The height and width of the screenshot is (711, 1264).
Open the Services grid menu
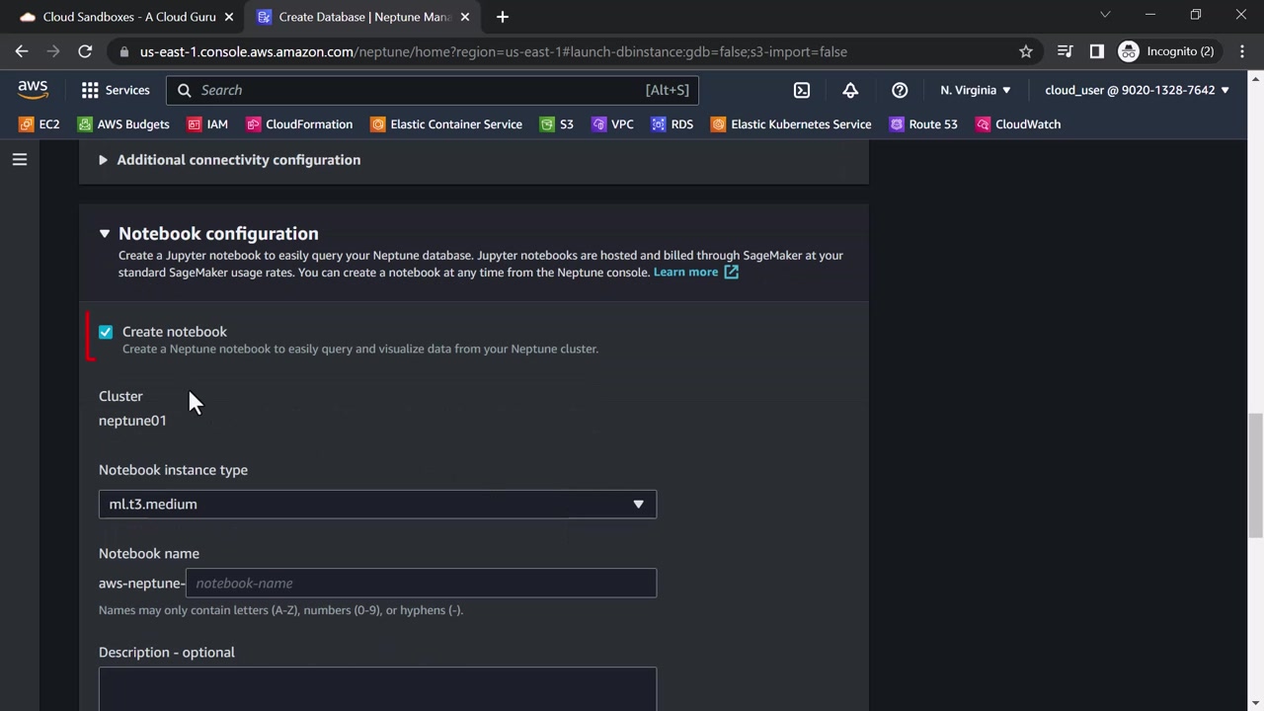(x=116, y=90)
